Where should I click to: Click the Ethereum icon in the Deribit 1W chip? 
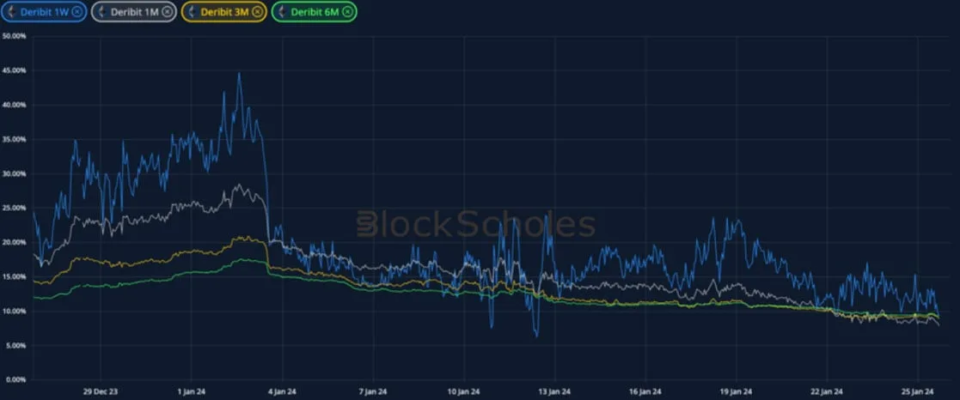coord(10,11)
